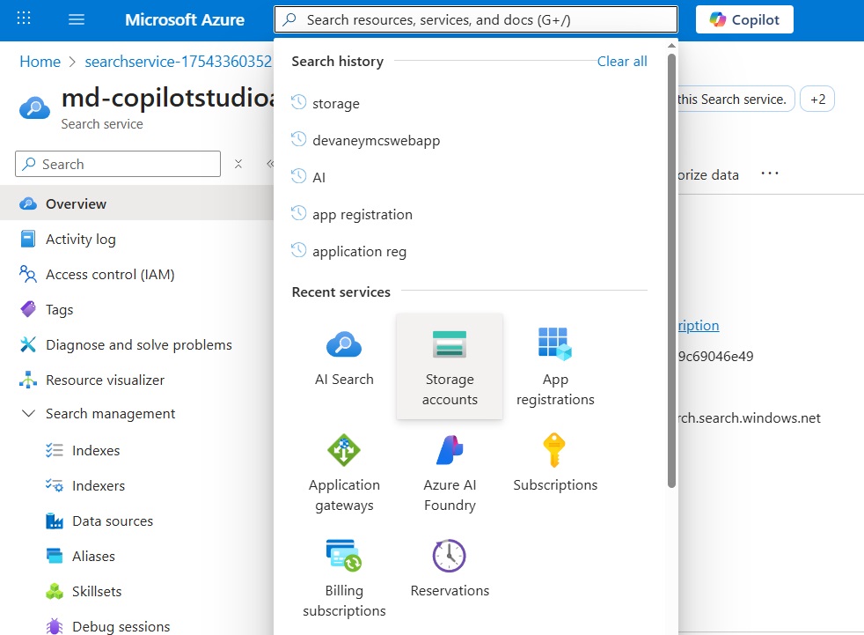Image resolution: width=864 pixels, height=635 pixels.
Task: Open Copilot
Action: tap(744, 20)
